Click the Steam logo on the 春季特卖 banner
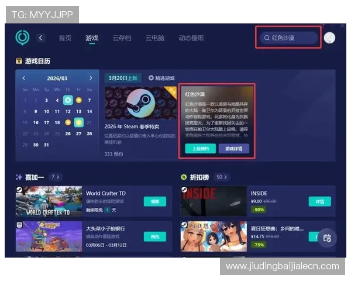This screenshot has width=351, height=281. click(x=140, y=104)
